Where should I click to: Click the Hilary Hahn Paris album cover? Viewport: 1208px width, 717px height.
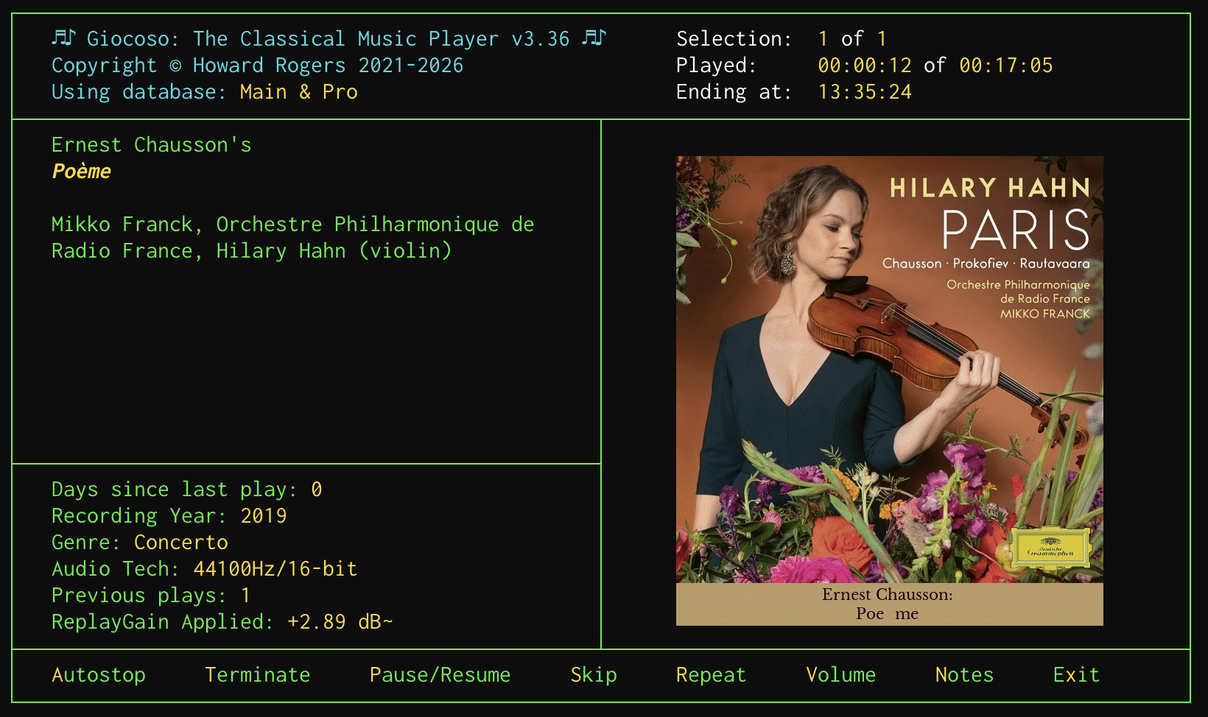click(x=889, y=368)
